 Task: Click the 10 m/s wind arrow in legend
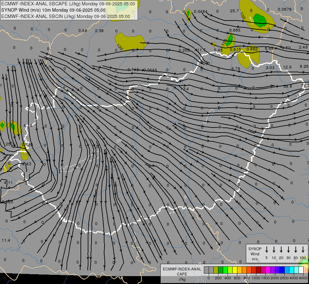pyautogui.click(x=274, y=249)
